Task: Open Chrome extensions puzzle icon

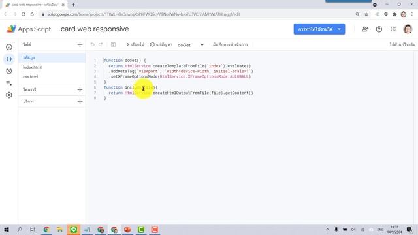Action: pos(394,14)
